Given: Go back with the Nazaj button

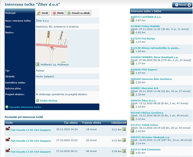Looking at the screenshot, I should (182, 5).
